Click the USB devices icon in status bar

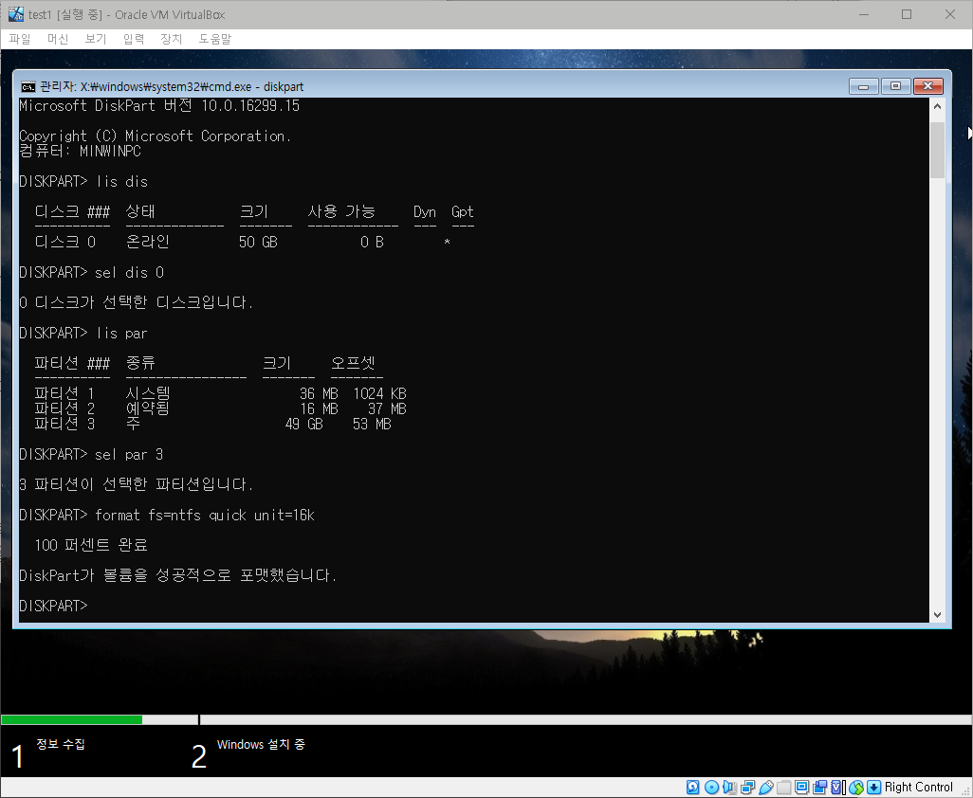(766, 787)
